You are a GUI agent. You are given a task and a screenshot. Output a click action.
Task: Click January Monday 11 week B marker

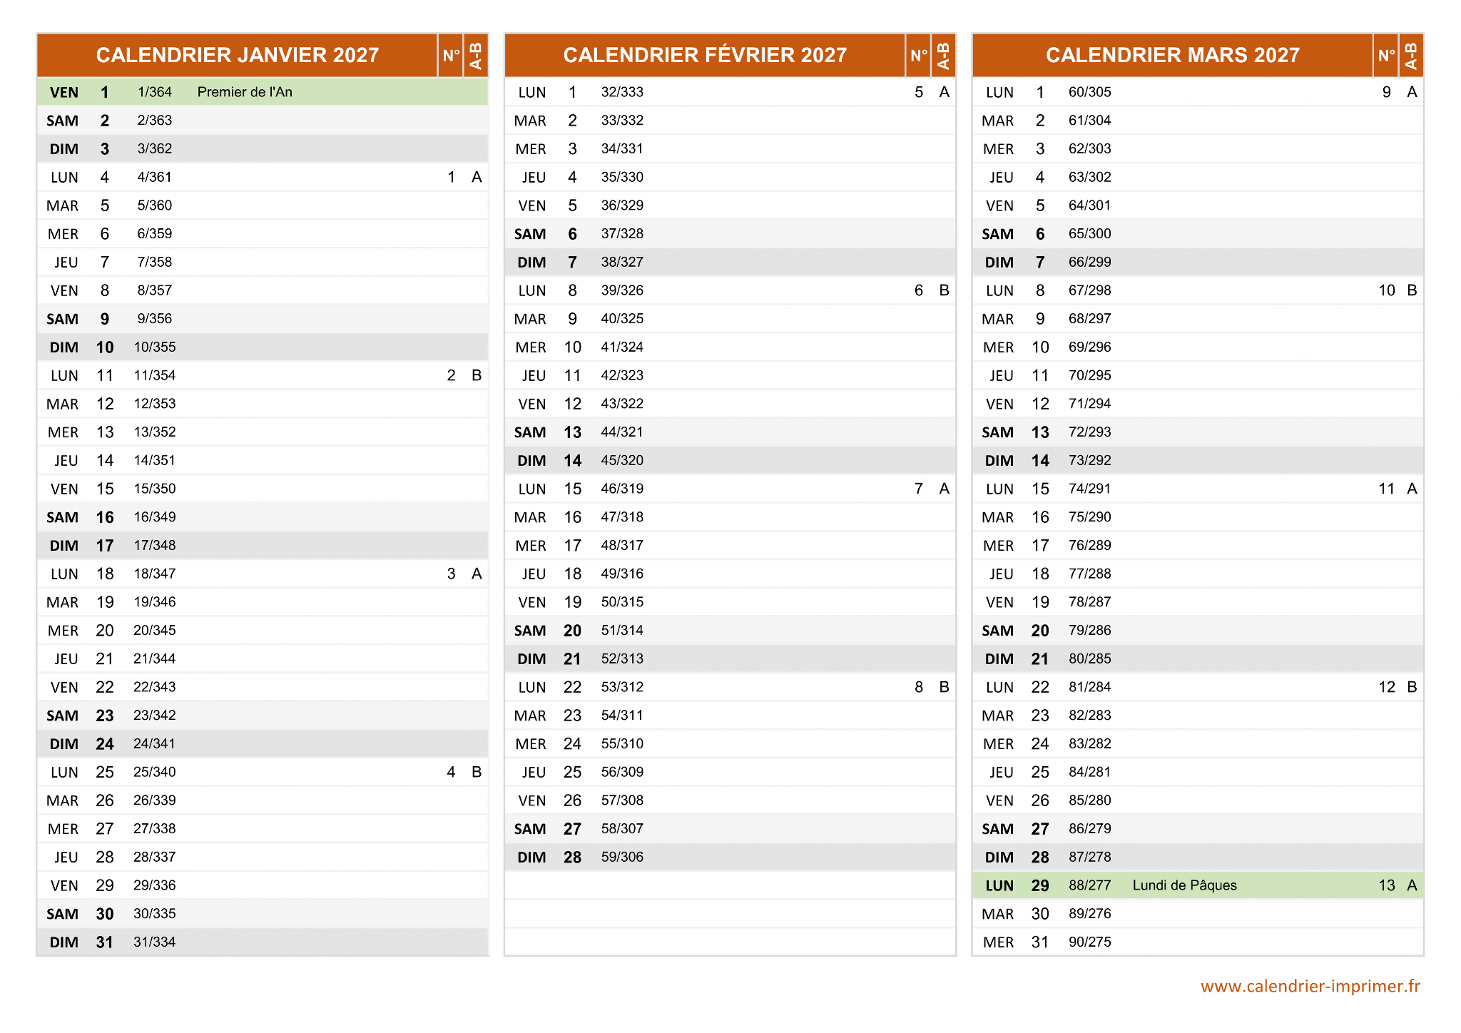[477, 375]
